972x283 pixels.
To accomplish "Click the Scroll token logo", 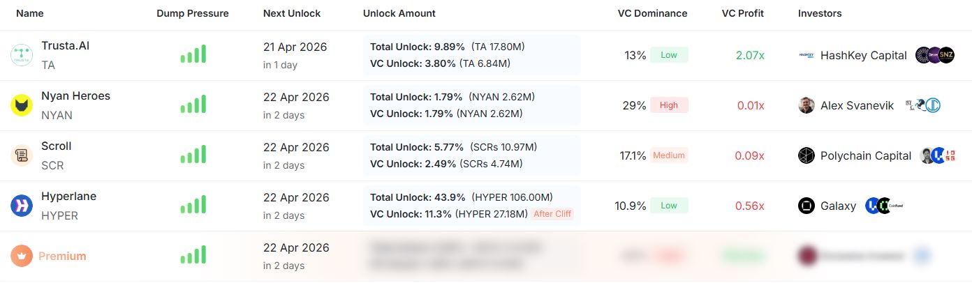I will (22, 155).
